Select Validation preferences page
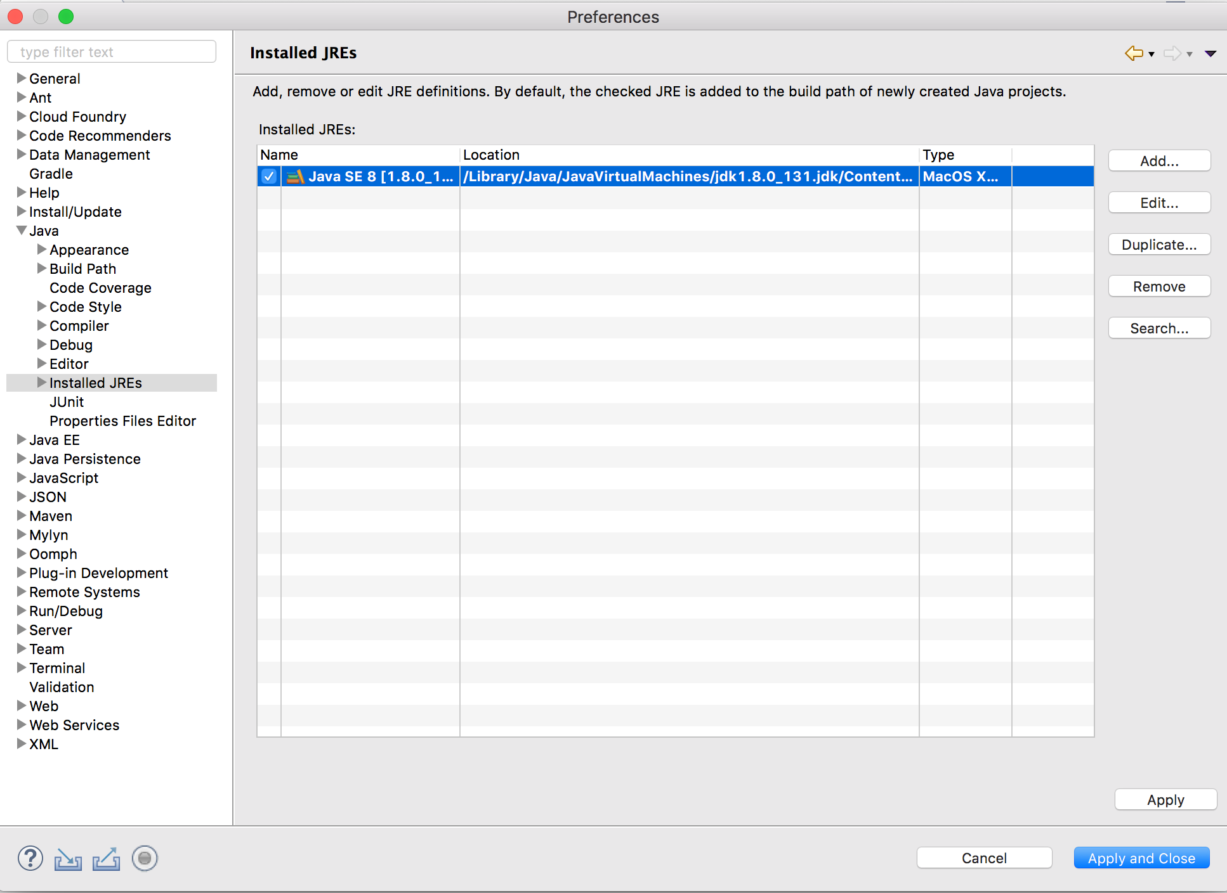 point(62,687)
